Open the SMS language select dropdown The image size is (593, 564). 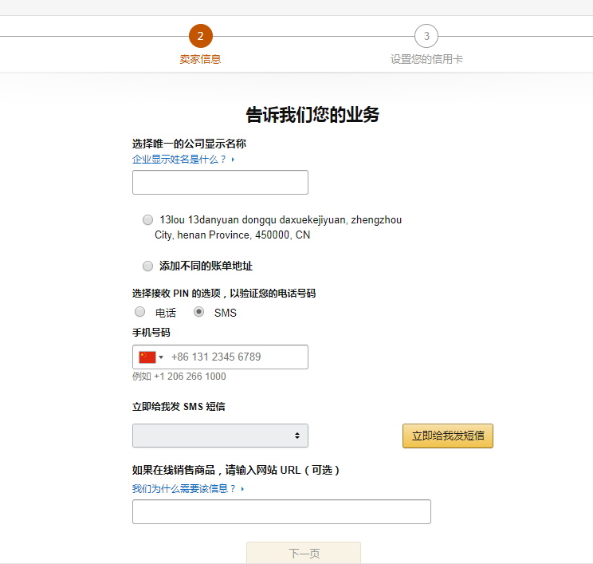pyautogui.click(x=220, y=436)
